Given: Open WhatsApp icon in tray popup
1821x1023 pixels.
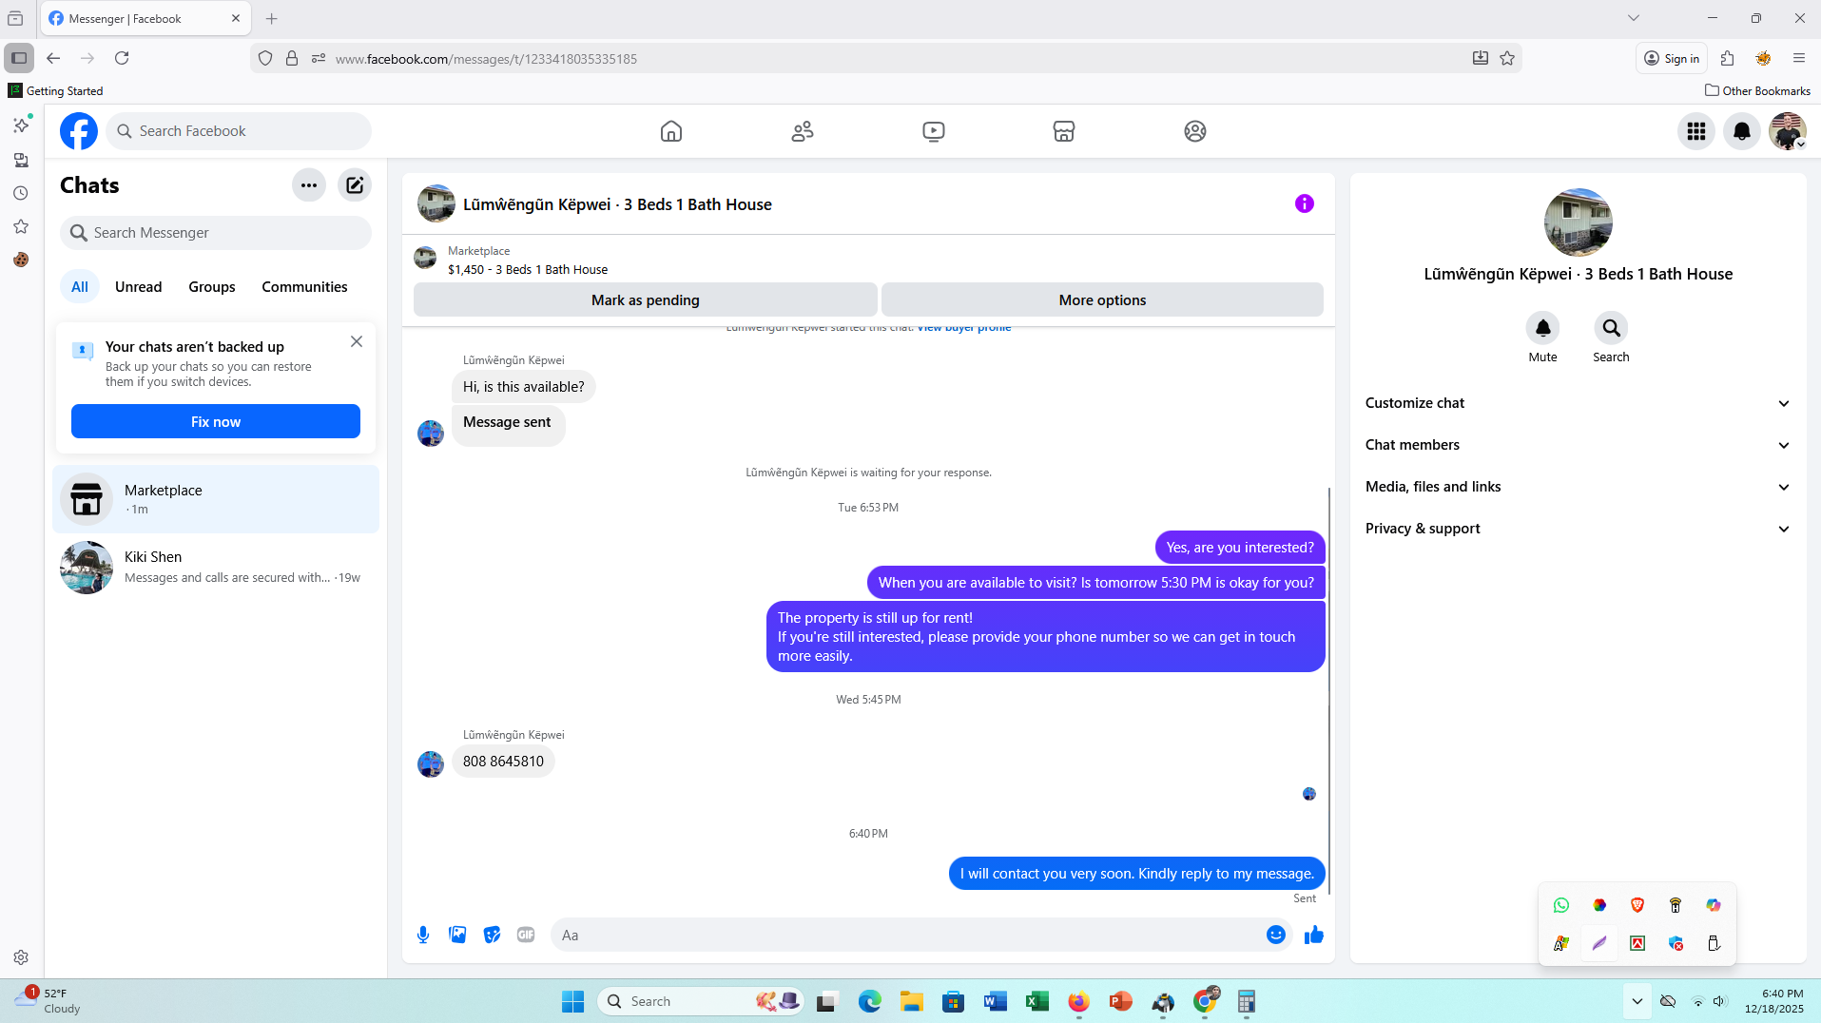Looking at the screenshot, I should (1561, 905).
